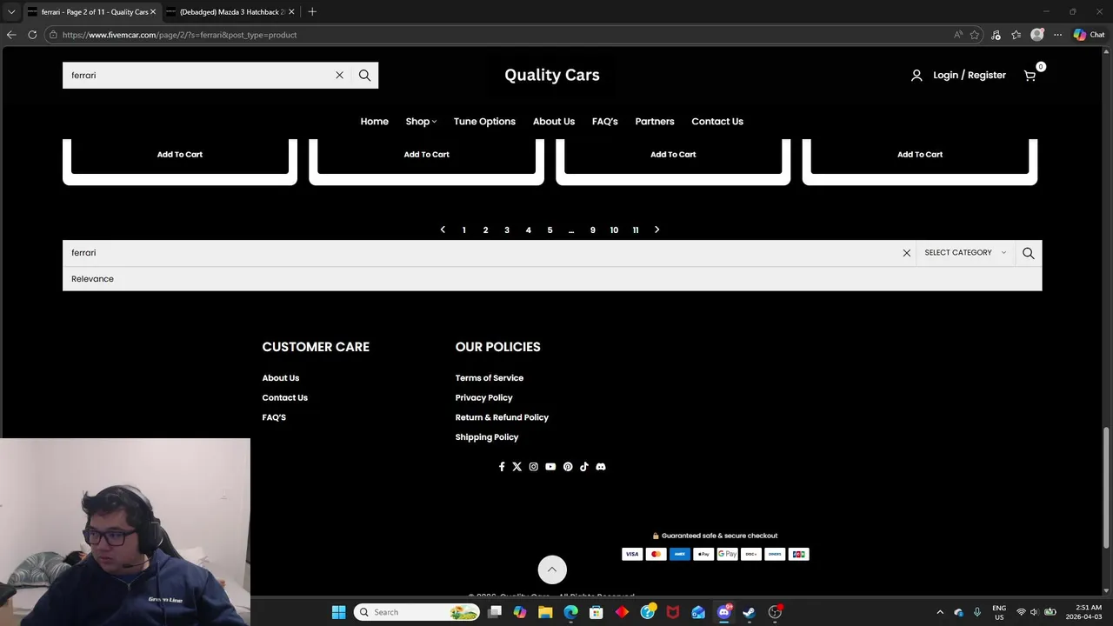The height and width of the screenshot is (626, 1113).
Task: Reload the page with refresh icon
Action: [32, 35]
